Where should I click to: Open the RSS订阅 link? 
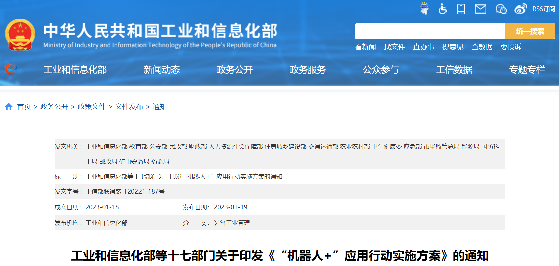pos(544,9)
